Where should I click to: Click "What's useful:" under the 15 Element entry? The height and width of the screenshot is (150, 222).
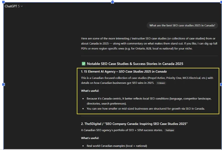pos(90,91)
